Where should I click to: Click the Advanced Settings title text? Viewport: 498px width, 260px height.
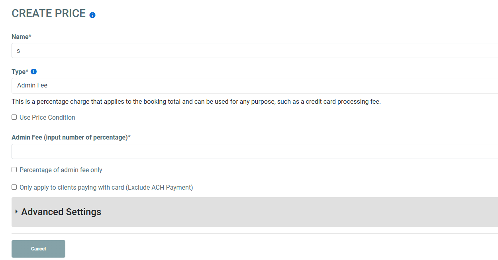click(61, 212)
